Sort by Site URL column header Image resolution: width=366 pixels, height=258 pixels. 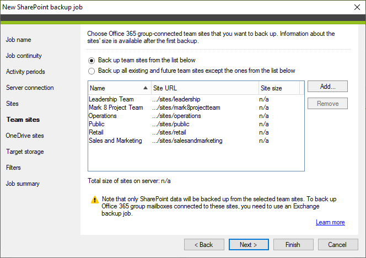tap(205, 88)
